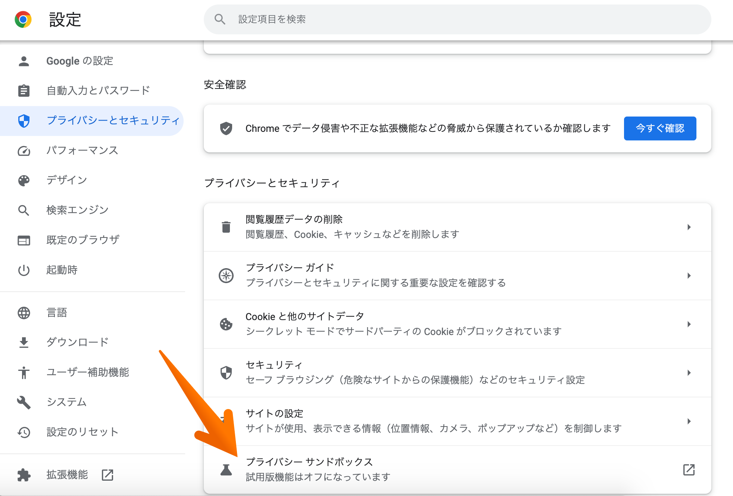Click the speedometer icon for パフォーマンス
This screenshot has width=733, height=496.
[x=24, y=151]
